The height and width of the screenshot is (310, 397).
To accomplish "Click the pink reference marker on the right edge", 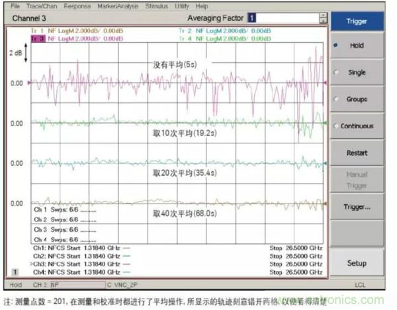I will (x=324, y=83).
